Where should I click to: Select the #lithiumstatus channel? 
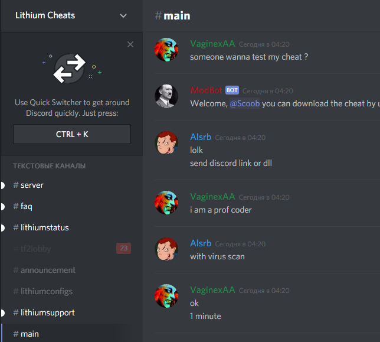pos(71,228)
